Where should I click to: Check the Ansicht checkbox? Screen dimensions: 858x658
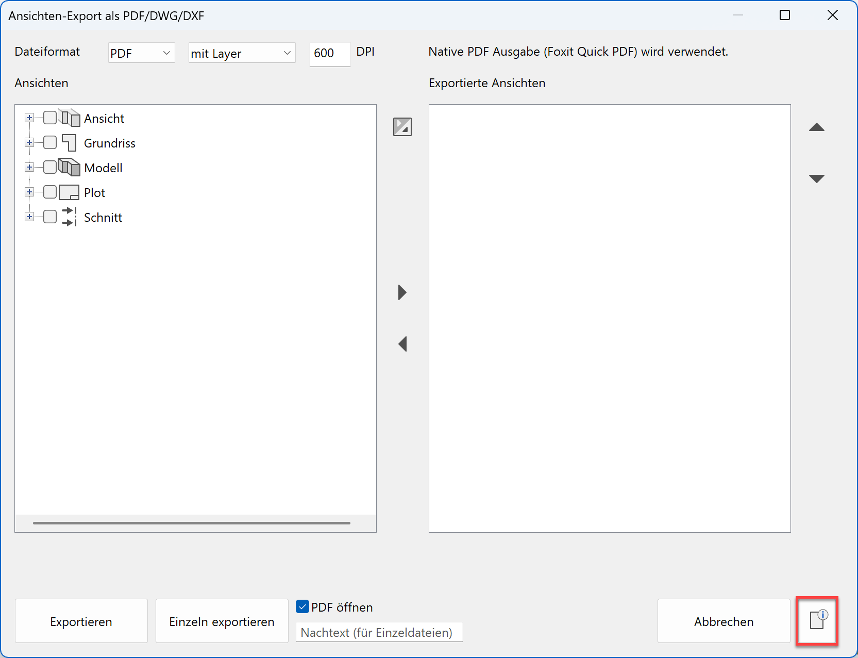click(x=49, y=118)
